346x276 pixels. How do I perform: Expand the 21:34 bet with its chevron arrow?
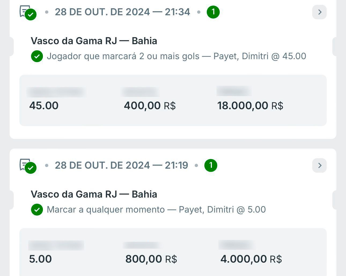point(319,12)
